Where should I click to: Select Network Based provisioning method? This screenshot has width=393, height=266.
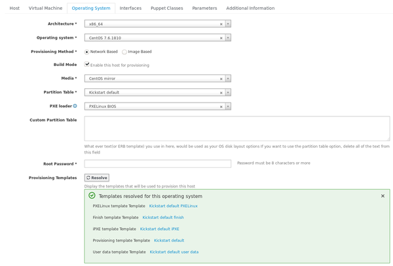[x=86, y=52]
